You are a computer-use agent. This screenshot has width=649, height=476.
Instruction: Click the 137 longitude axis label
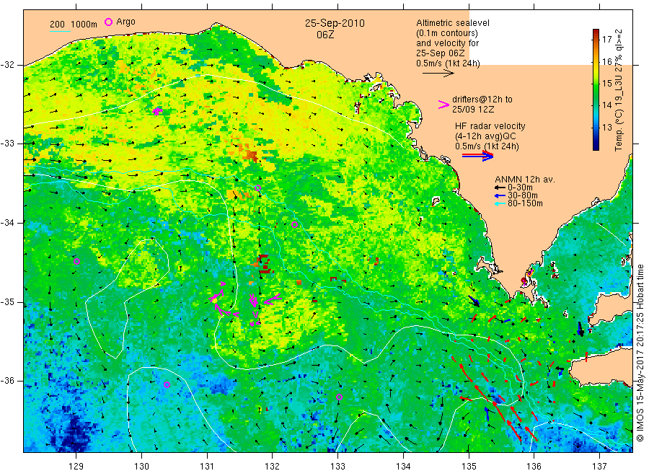[599, 467]
